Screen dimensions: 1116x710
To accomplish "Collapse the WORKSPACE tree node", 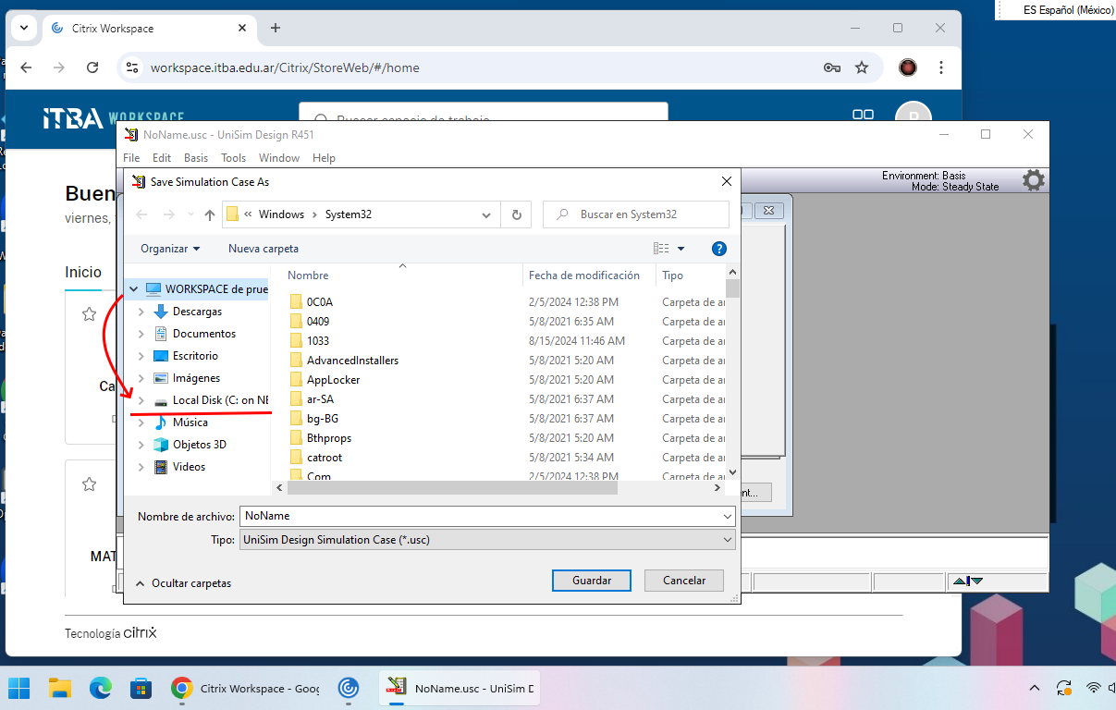I will point(135,289).
